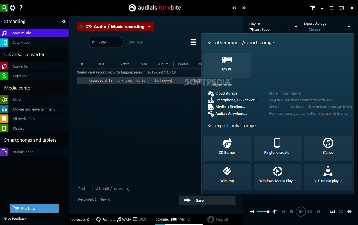Open settings gear icon
Screen dimensions: 358x225
[13, 8]
